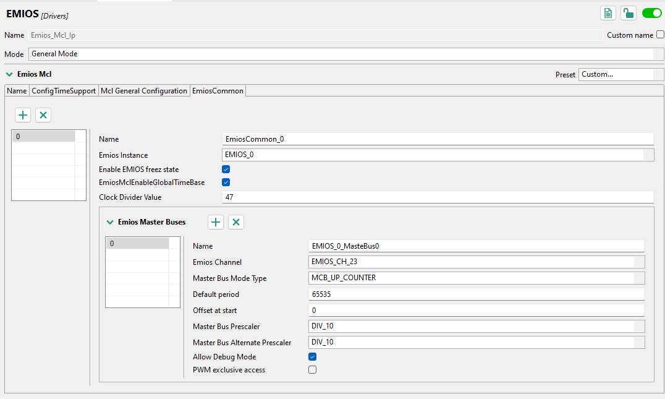Collapse the Emios Mcl section

click(x=9, y=74)
